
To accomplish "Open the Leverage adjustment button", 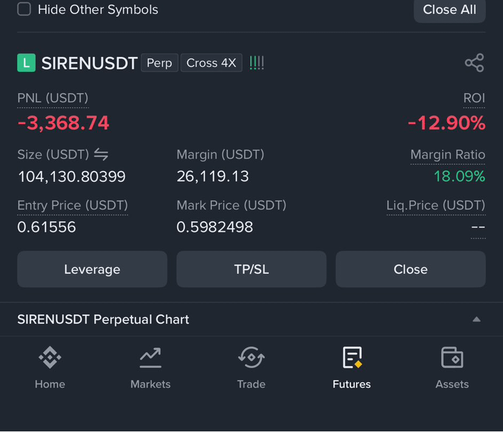I will click(92, 269).
